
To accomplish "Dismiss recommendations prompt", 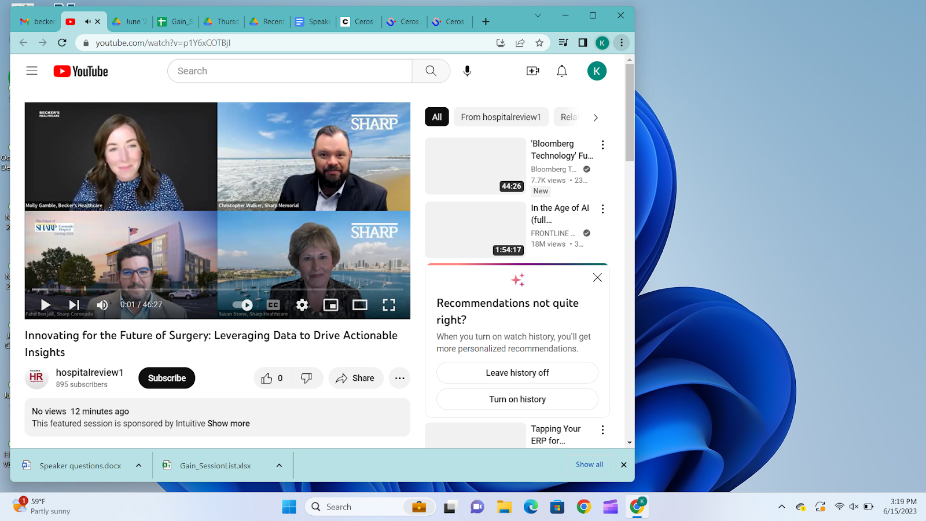I will [597, 278].
